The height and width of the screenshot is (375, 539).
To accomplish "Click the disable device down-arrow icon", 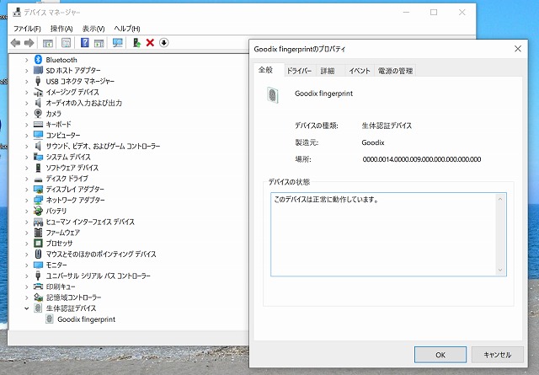I will pos(164,43).
